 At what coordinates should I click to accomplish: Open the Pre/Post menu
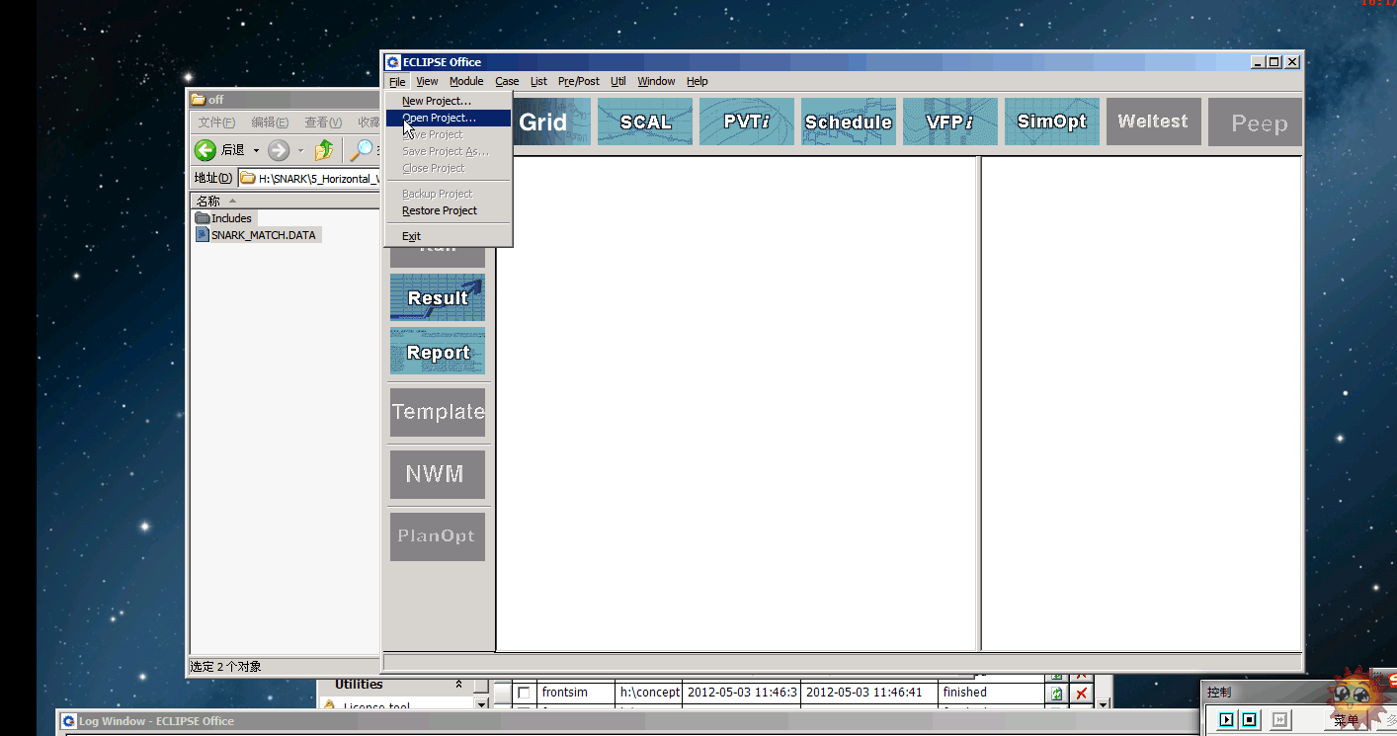[578, 81]
